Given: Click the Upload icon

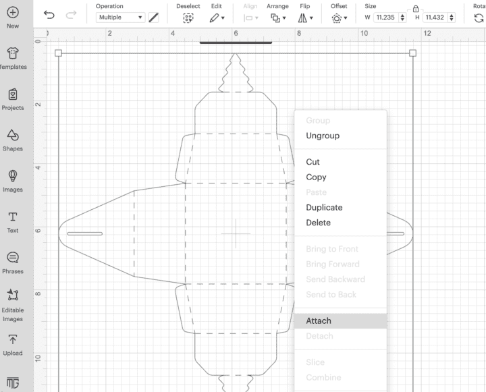Looking at the screenshot, I should (x=12, y=341).
